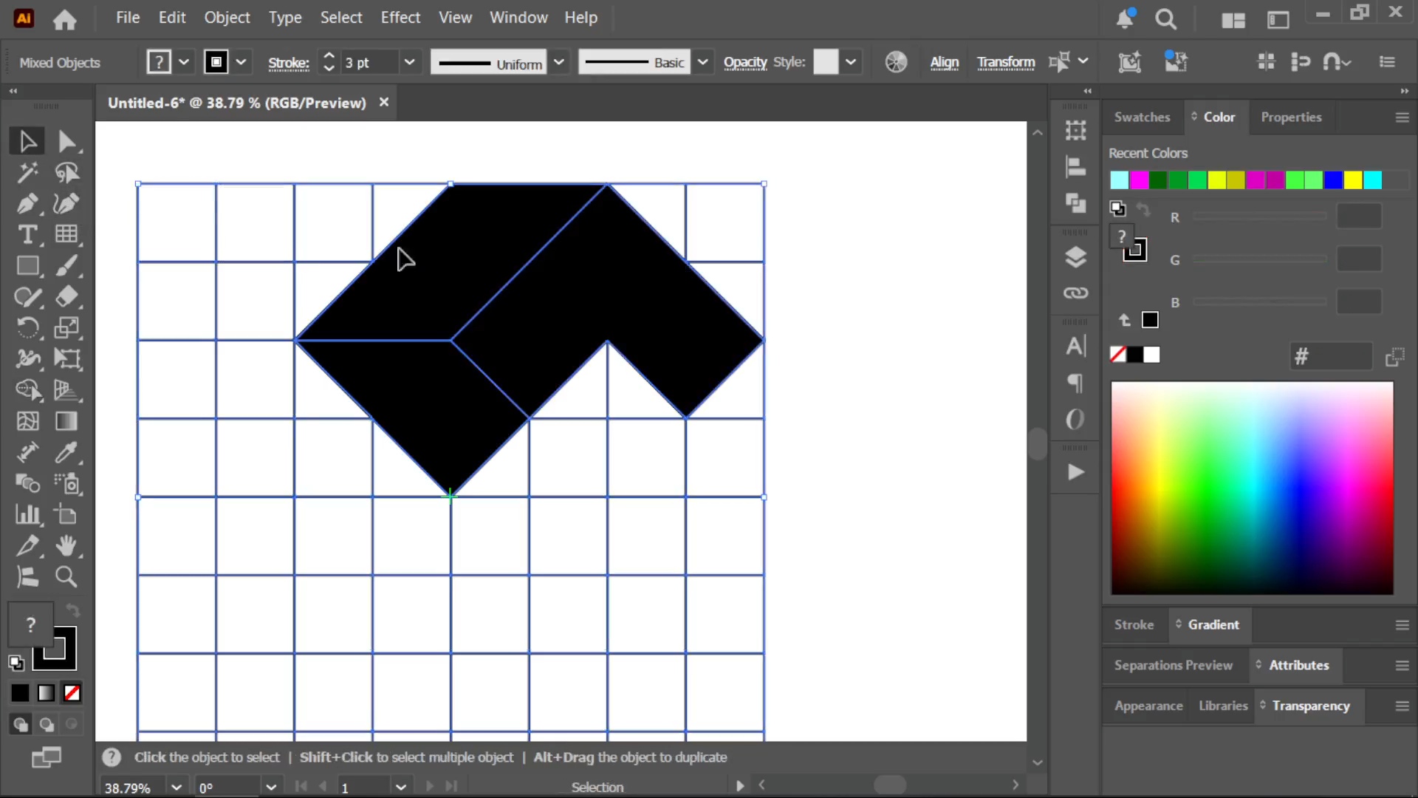Screen dimensions: 1418x798
Task: Swap fill and stroke in toolbar
Action: [72, 610]
